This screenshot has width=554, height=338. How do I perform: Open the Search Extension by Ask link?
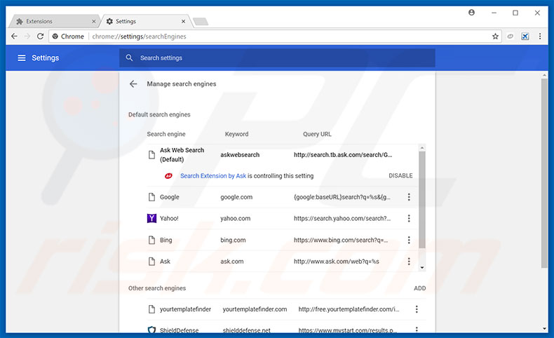click(213, 175)
